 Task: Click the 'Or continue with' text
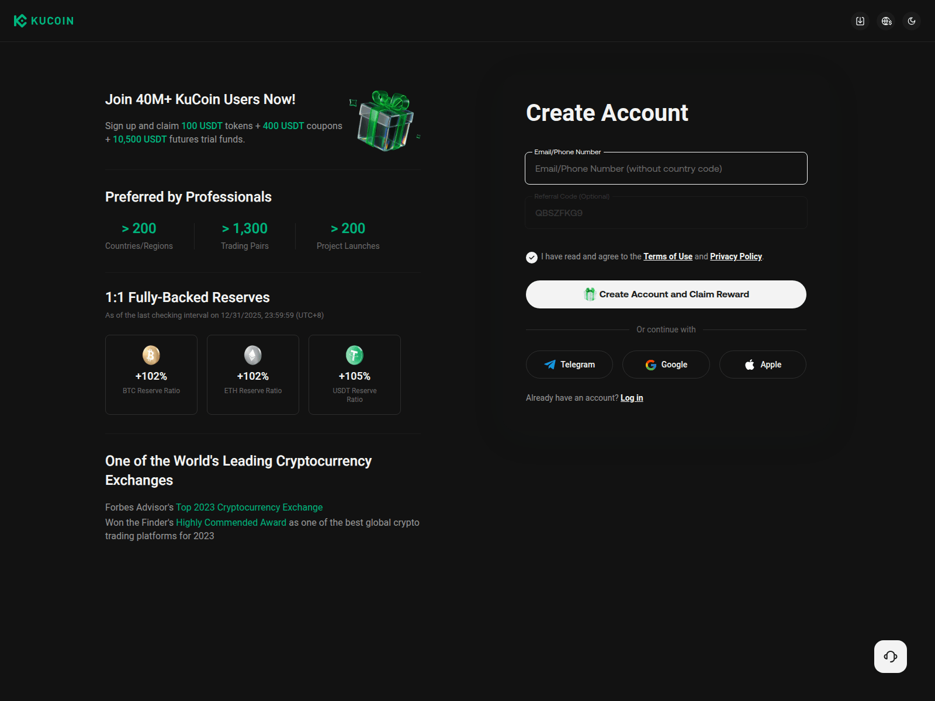[x=666, y=329]
